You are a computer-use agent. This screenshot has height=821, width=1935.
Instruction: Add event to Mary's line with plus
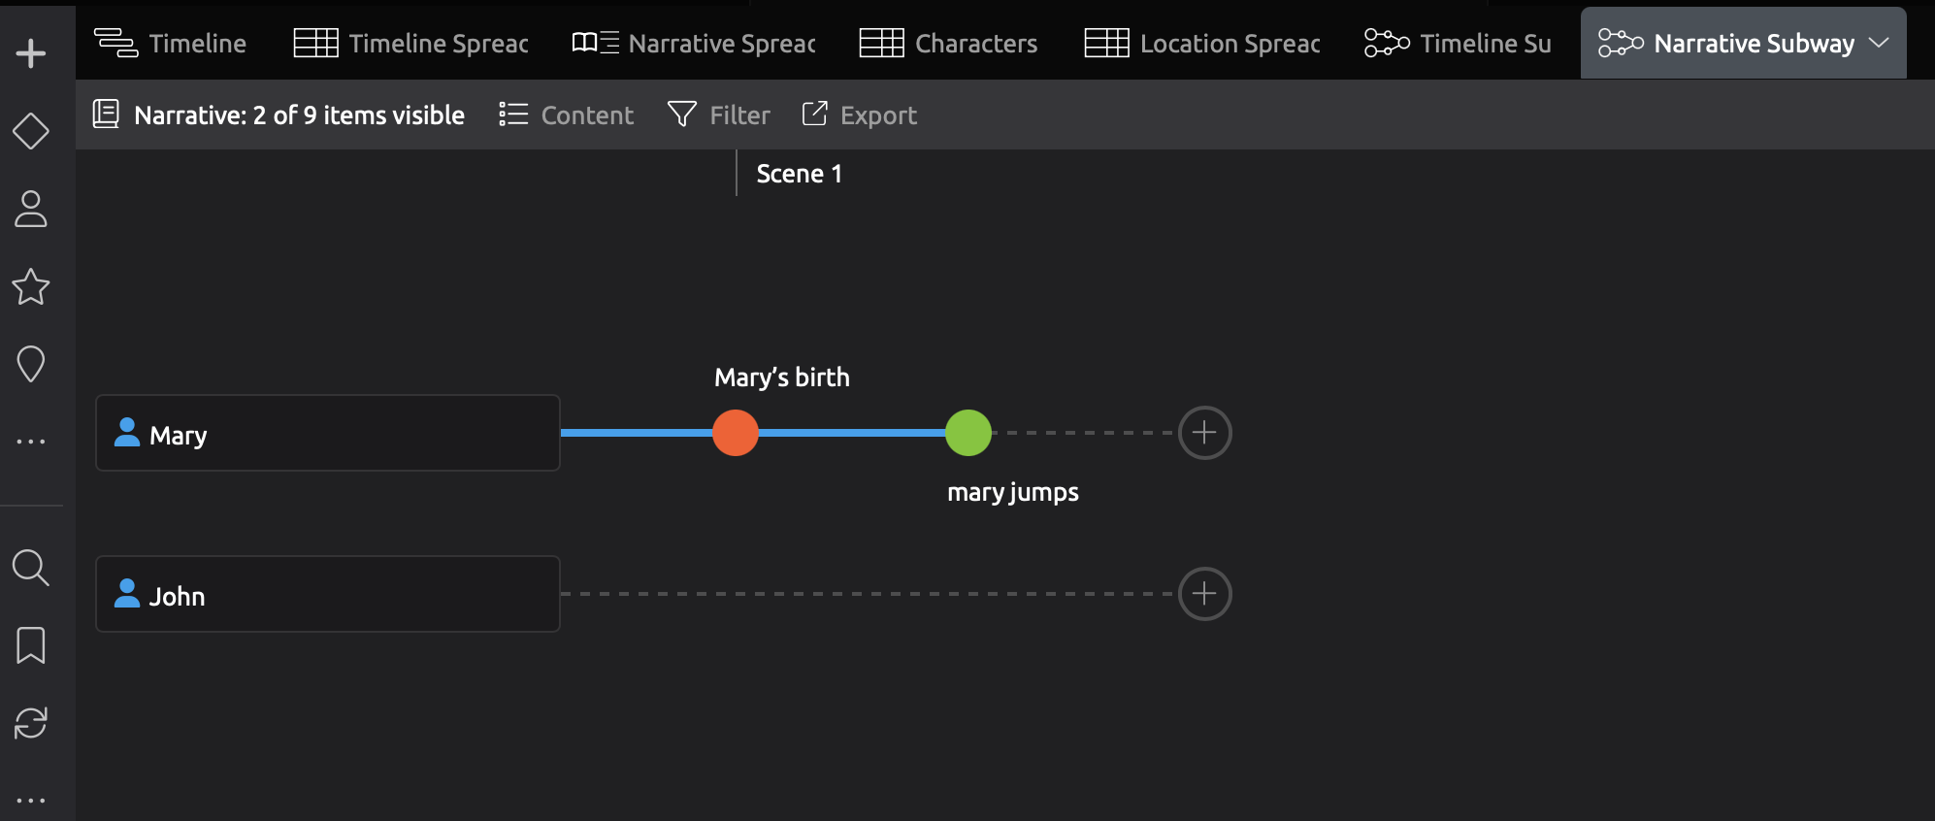click(1204, 433)
